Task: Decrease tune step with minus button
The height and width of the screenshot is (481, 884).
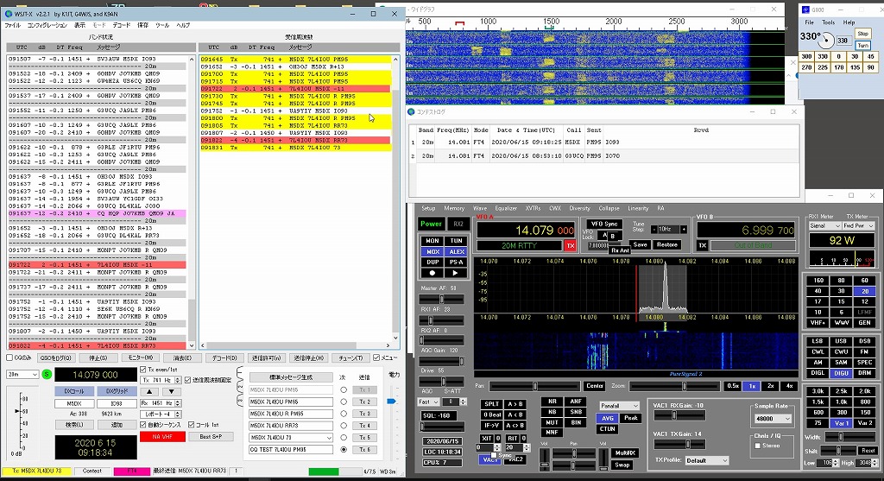Action: pyautogui.click(x=654, y=230)
